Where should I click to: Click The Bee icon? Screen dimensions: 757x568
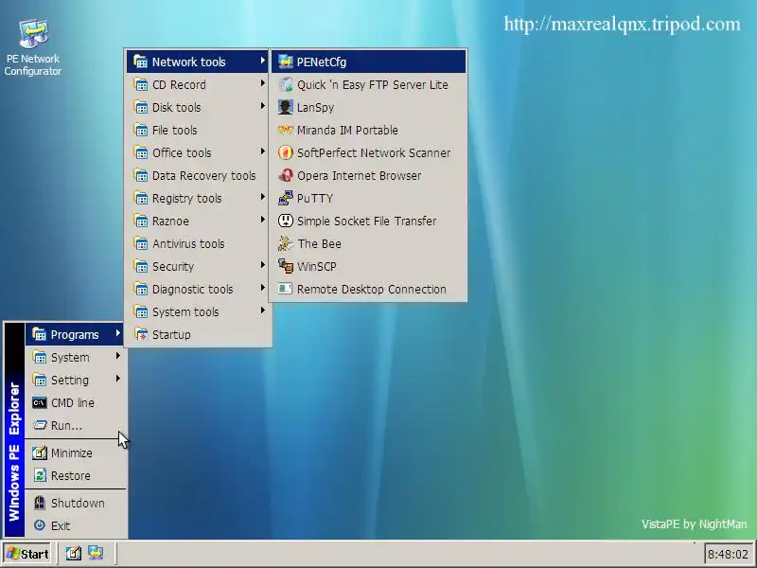(x=286, y=243)
